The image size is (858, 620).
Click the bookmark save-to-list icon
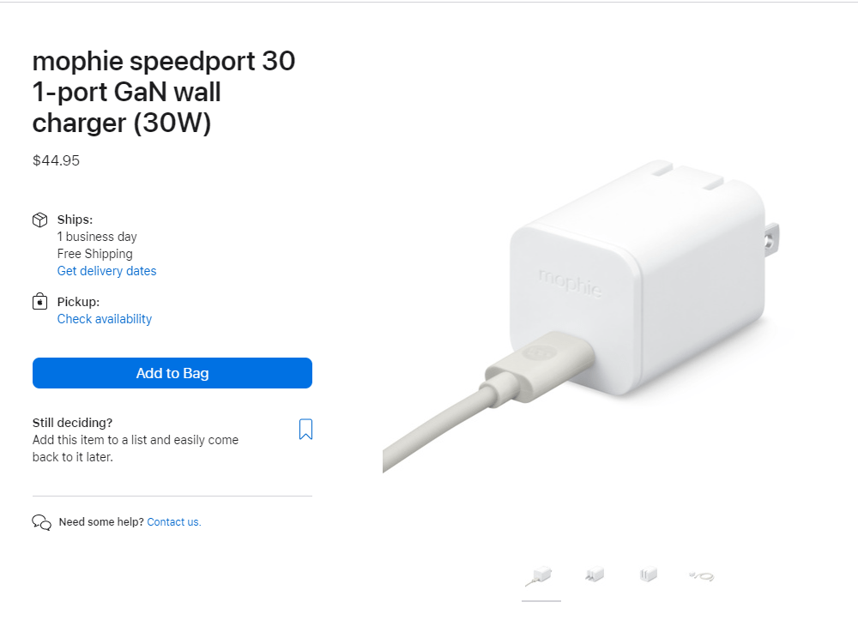(306, 429)
